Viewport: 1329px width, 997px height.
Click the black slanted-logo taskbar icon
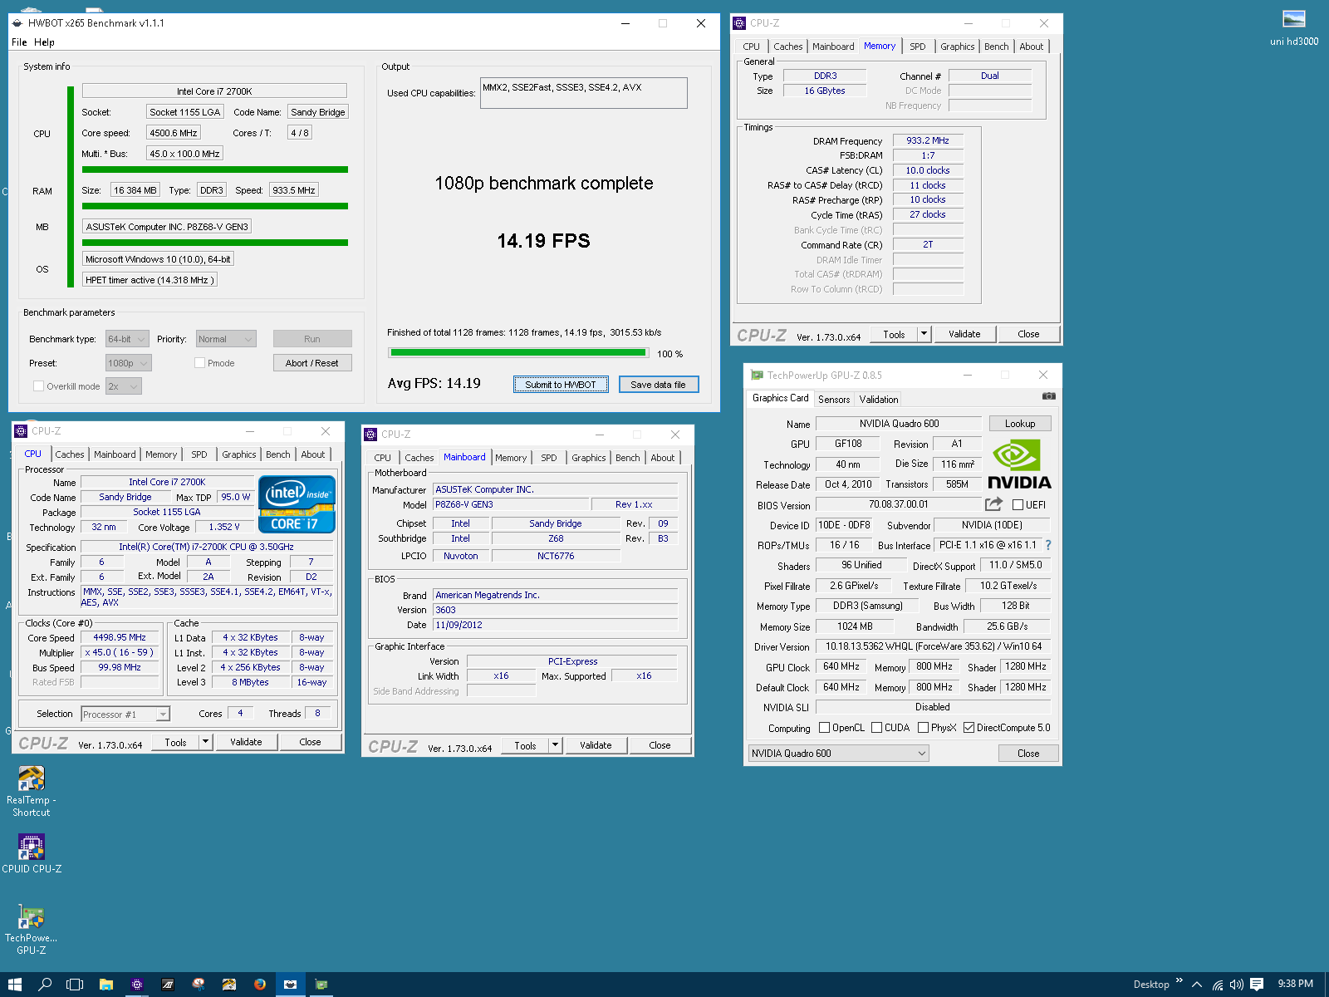pyautogui.click(x=168, y=985)
